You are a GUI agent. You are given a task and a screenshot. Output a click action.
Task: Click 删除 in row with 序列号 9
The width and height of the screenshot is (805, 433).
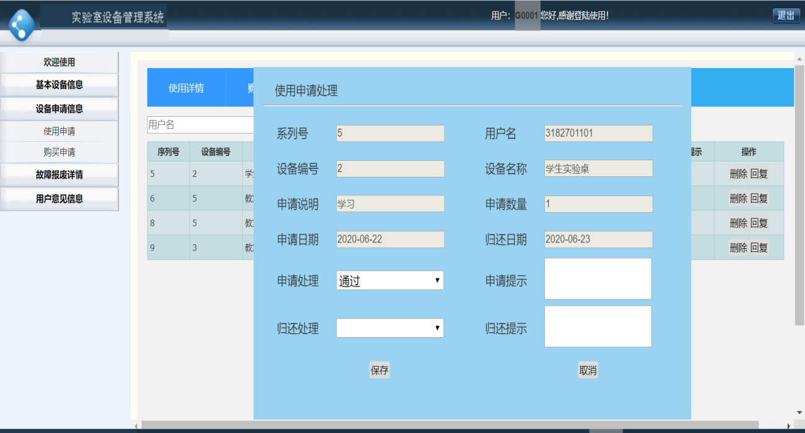(x=738, y=247)
